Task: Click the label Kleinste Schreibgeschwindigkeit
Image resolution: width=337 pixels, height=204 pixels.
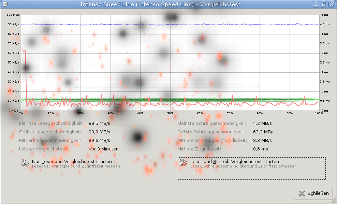Action: coord(213,123)
